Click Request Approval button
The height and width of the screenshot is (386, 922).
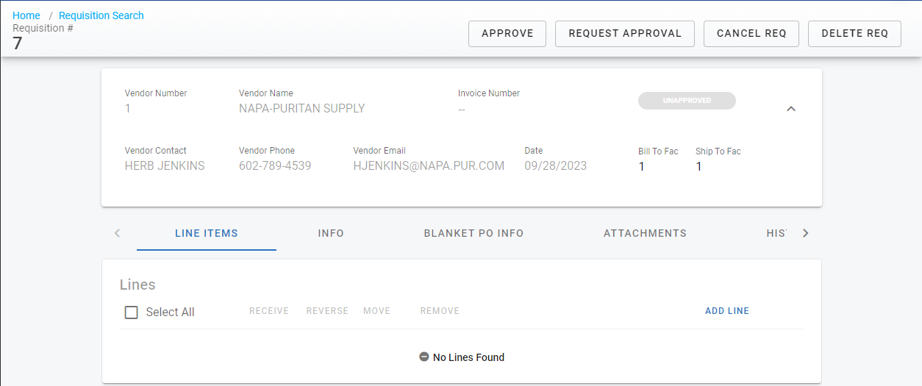(x=624, y=34)
